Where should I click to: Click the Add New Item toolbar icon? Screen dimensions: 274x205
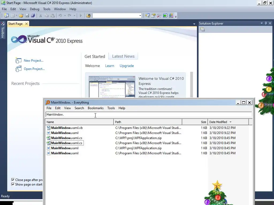pos(12,16)
